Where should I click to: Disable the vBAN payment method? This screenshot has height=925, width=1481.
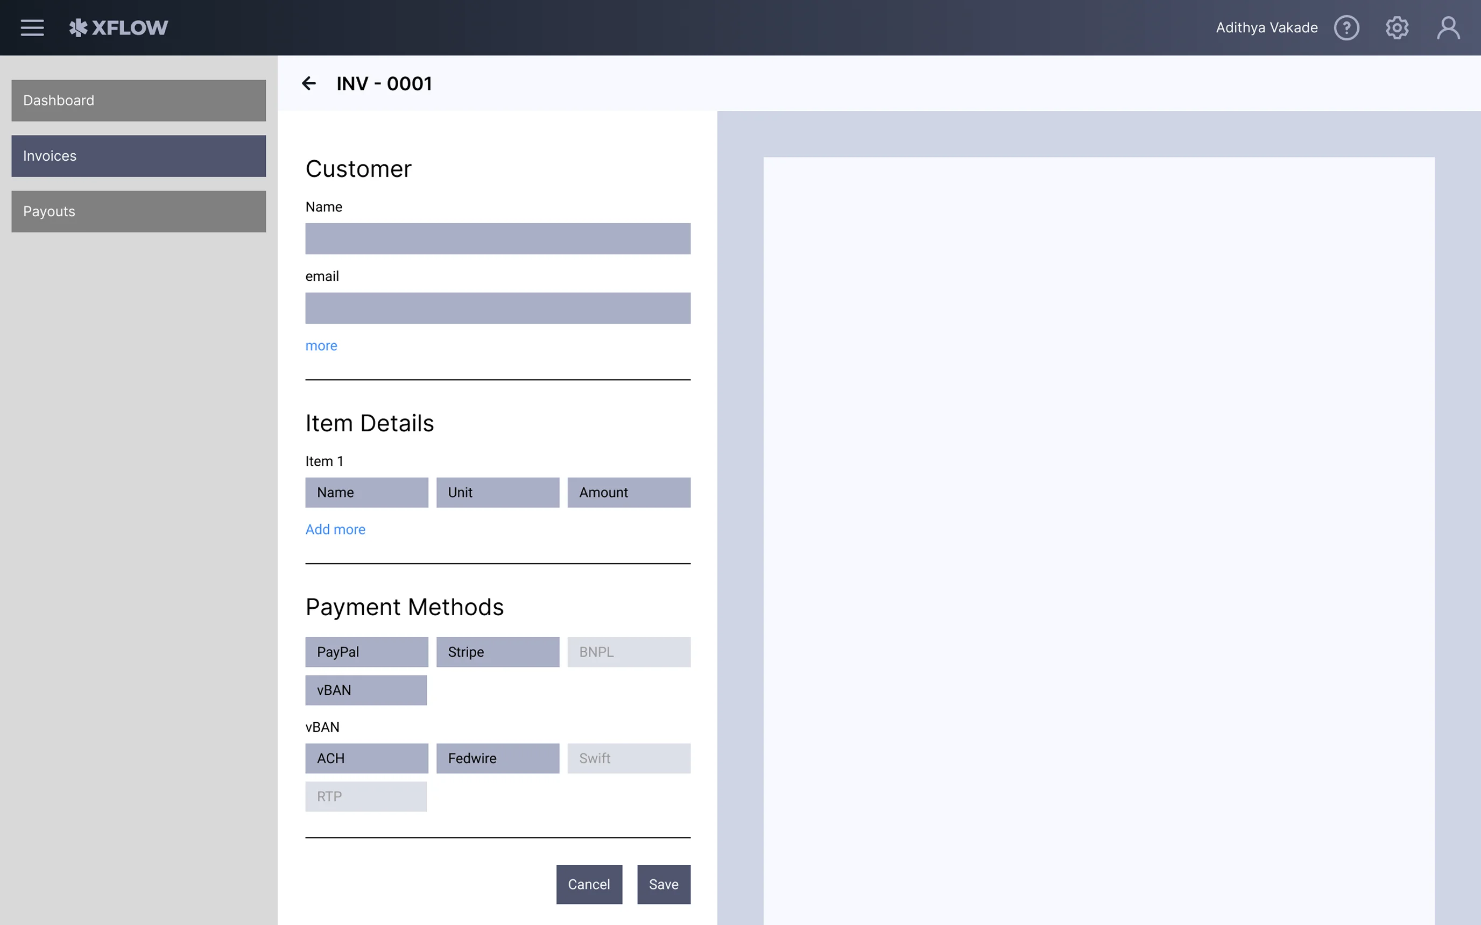click(365, 689)
